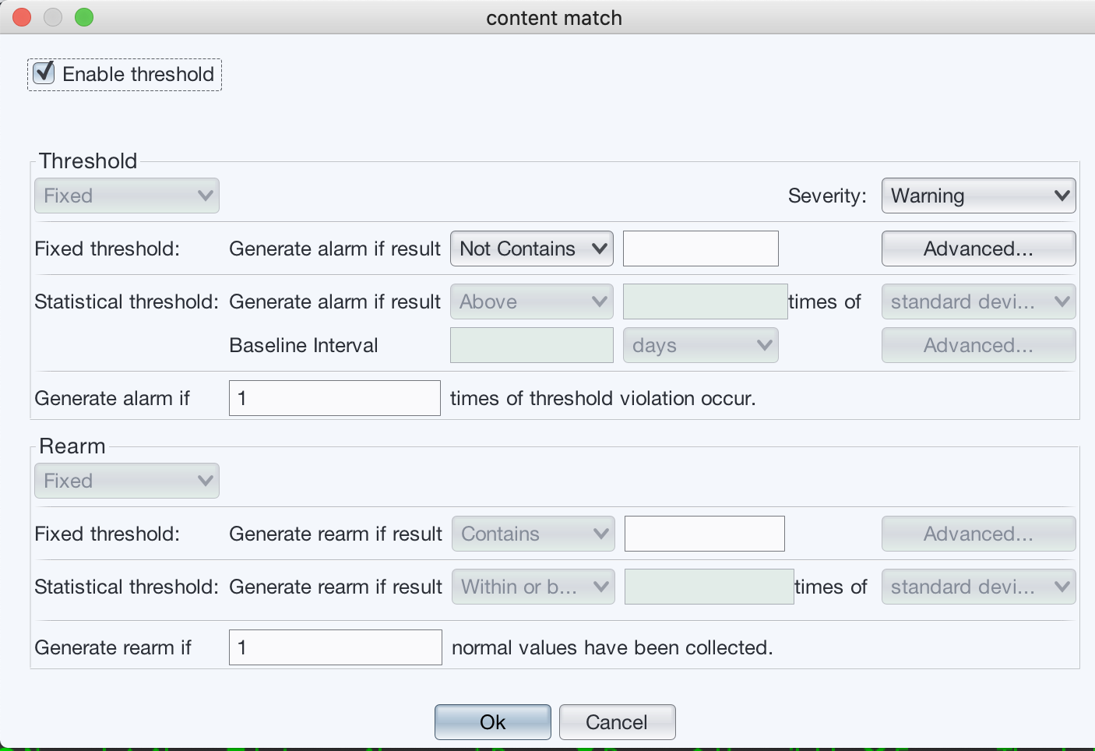Open the alarm standard deviation dropdown
This screenshot has height=751, width=1095.
pos(977,301)
